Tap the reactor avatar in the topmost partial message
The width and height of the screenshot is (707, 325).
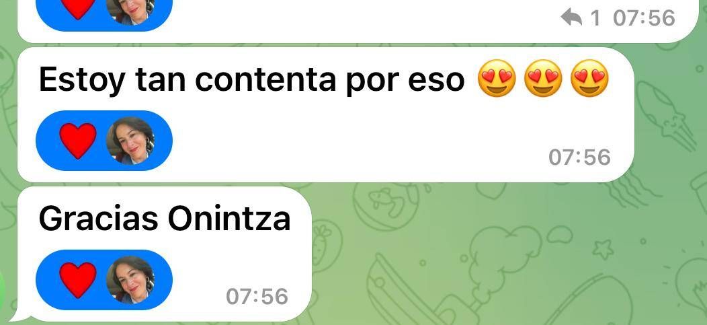[x=131, y=11]
